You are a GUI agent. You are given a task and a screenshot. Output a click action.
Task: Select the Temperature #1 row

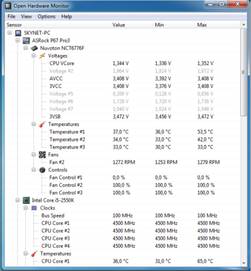(122, 132)
